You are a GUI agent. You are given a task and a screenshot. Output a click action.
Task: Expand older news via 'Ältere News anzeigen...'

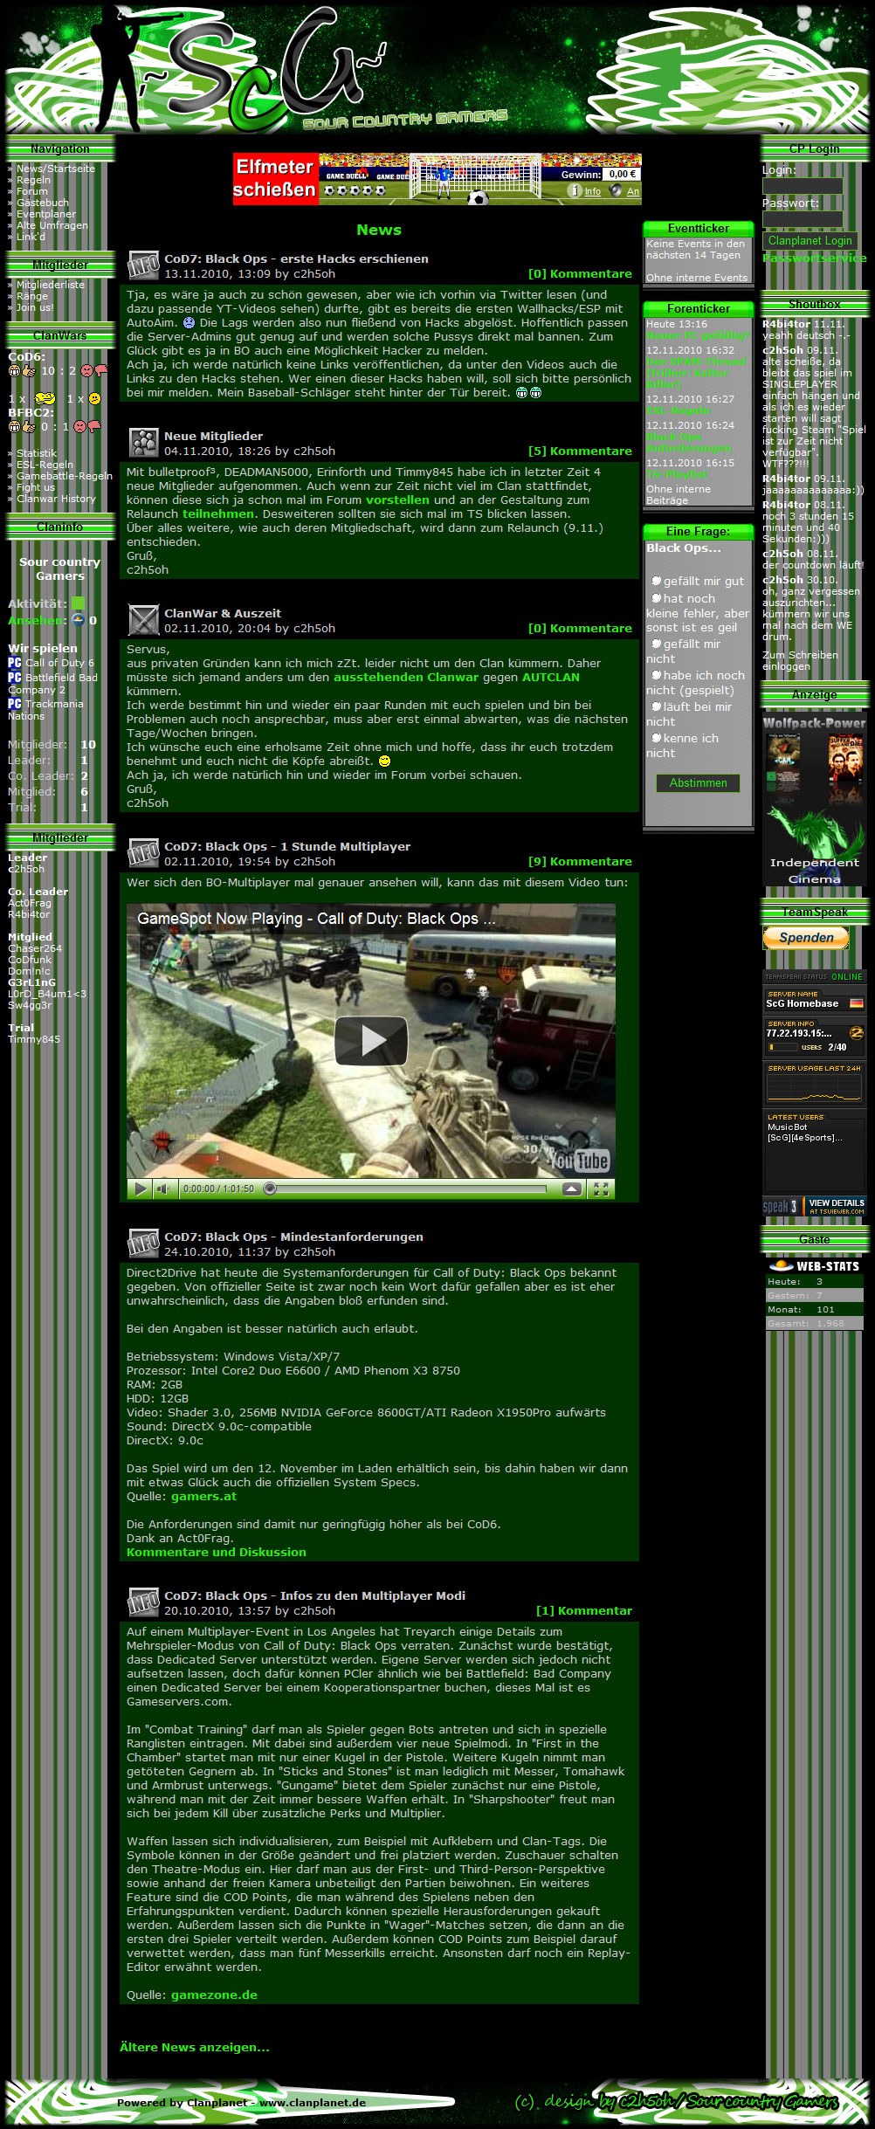click(x=195, y=2047)
